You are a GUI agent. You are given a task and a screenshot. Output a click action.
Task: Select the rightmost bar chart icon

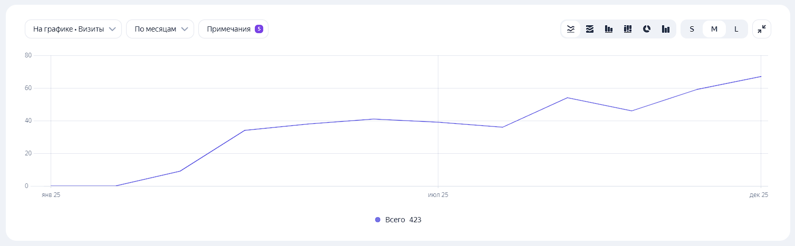pos(666,29)
